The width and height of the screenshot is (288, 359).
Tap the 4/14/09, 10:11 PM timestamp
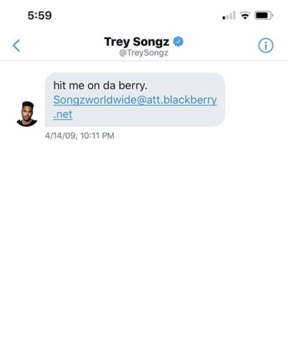click(x=80, y=136)
